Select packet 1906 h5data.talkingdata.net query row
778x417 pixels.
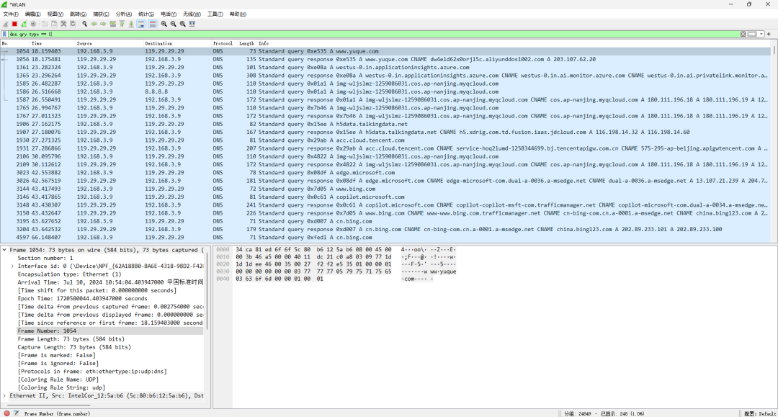(x=386, y=124)
